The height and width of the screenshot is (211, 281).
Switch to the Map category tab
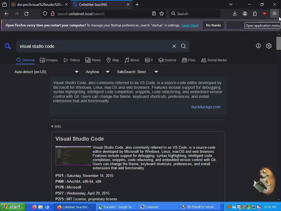pos(113,60)
